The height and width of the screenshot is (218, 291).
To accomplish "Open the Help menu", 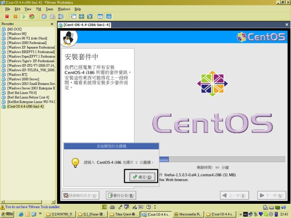I will click(77, 9).
